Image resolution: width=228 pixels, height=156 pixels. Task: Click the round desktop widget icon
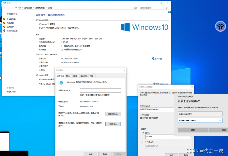pyautogui.click(x=220, y=26)
